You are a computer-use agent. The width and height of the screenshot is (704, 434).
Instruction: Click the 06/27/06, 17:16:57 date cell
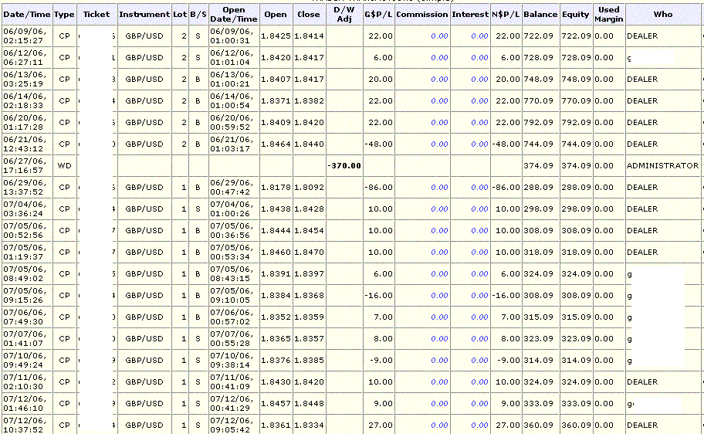(25, 165)
